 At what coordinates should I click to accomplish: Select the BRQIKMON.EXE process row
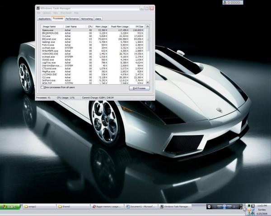point(93,33)
